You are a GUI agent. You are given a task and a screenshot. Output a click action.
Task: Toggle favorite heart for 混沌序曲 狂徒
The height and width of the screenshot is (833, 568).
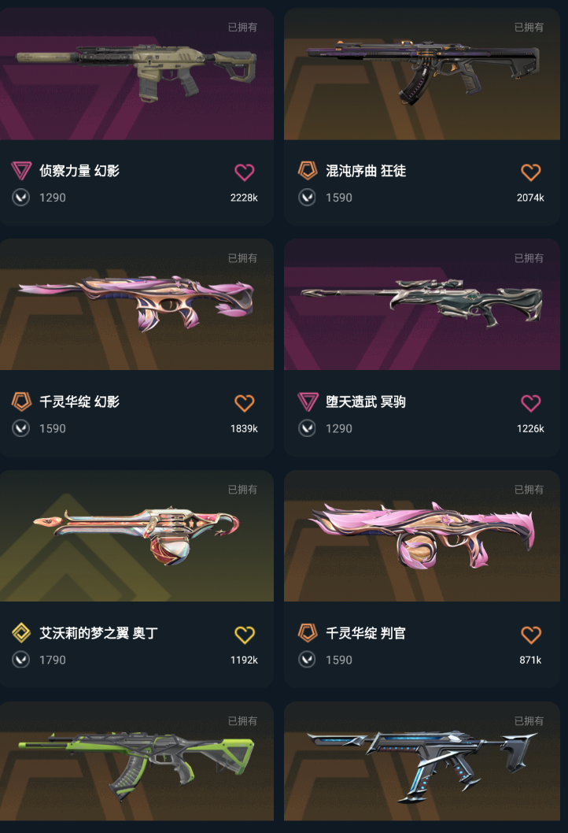click(530, 172)
